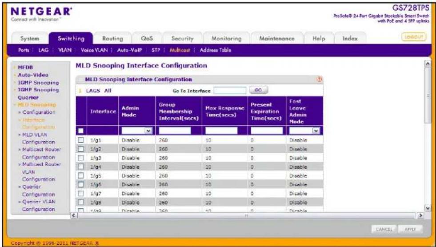Click the Go To Interface field

230,90
